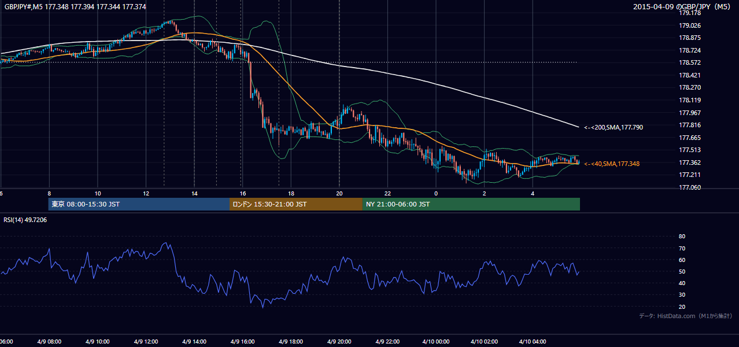Click the 4/9 18:00 time label
Image resolution: width=739 pixels, height=347 pixels.
[x=291, y=342]
